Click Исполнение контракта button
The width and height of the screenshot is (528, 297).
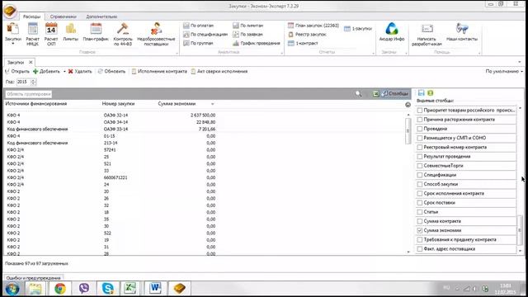159,72
